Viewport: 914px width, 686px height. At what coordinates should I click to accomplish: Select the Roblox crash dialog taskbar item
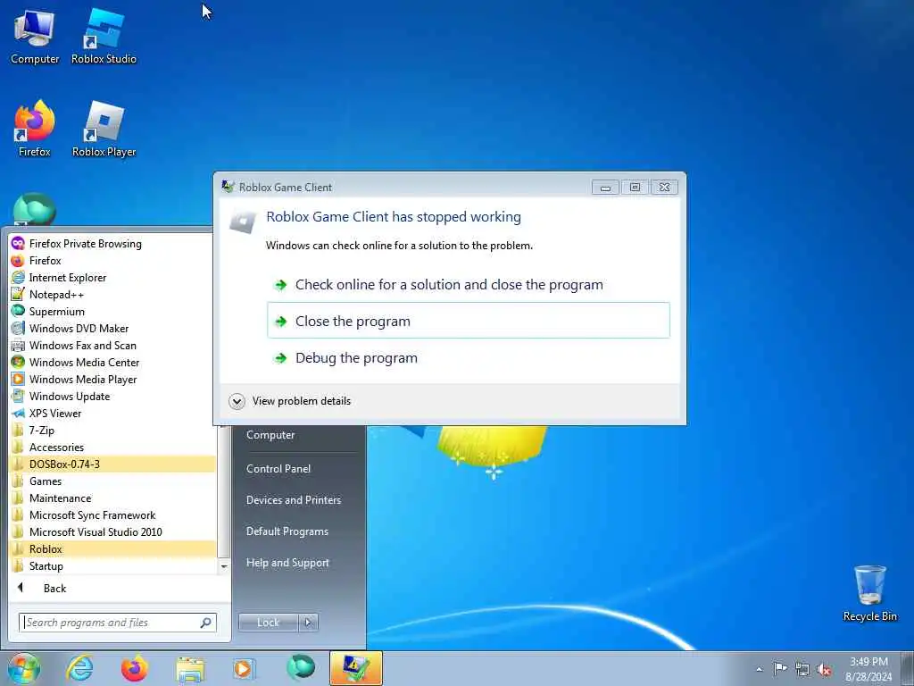pyautogui.click(x=356, y=668)
